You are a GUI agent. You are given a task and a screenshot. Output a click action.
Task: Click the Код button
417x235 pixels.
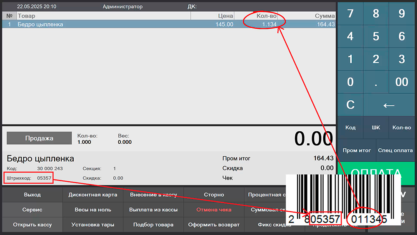click(350, 127)
